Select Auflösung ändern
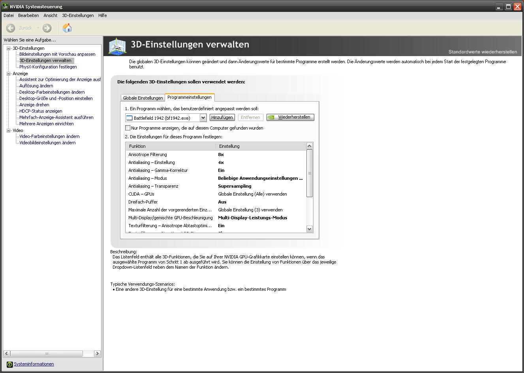Viewport: 524px width, 373px height. click(x=36, y=86)
